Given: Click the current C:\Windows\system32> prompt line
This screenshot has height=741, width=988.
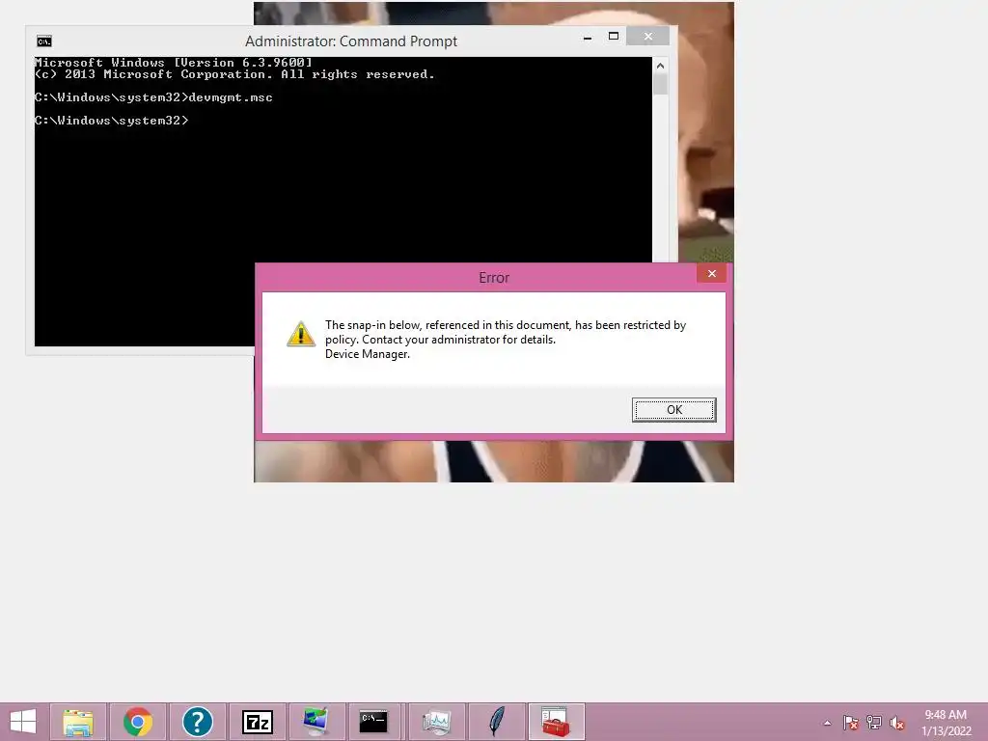Looking at the screenshot, I should coord(112,121).
